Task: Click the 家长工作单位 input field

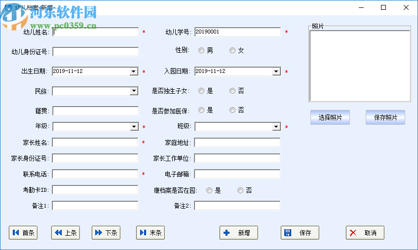Action: pos(237,158)
